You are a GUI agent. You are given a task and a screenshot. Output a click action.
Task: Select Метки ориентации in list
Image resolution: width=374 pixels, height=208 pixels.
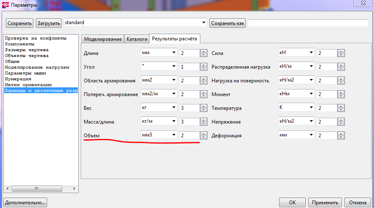click(28, 85)
